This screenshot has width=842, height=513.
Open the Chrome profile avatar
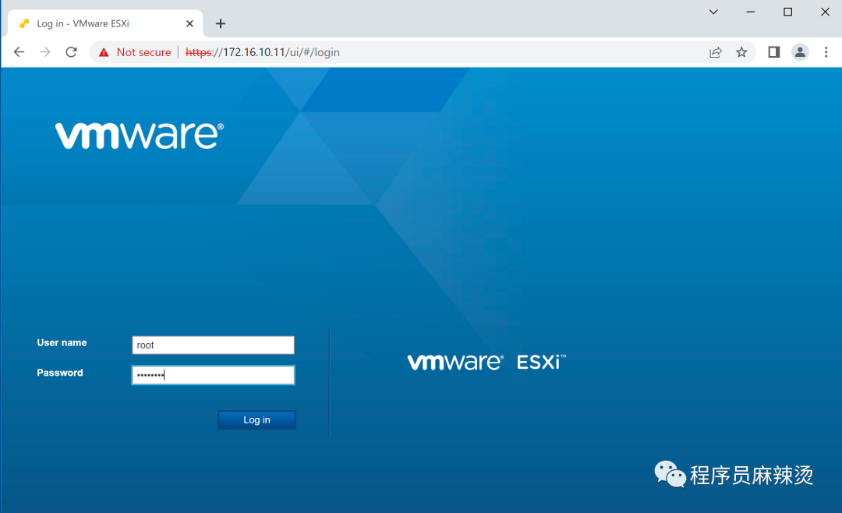tap(800, 52)
